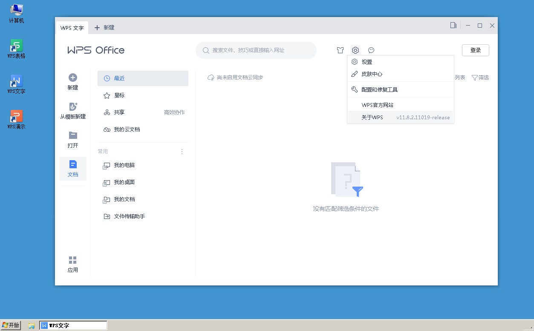Choose 关于WPS menu entry
Viewport: 534px width, 331px height.
coord(401,118)
